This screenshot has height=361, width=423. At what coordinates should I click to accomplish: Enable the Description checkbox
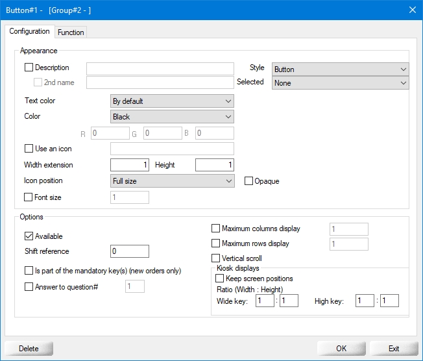(29, 68)
